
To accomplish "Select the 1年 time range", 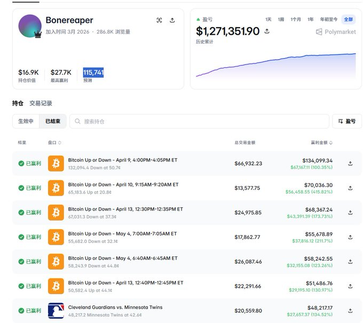I will [x=311, y=19].
